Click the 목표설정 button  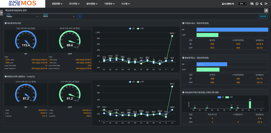coord(263,16)
